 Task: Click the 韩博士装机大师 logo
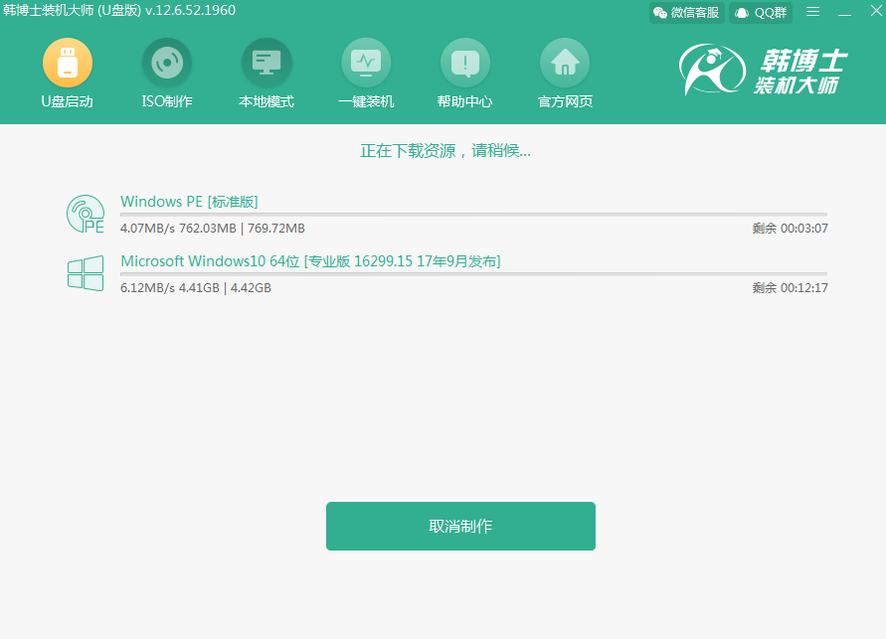click(771, 70)
